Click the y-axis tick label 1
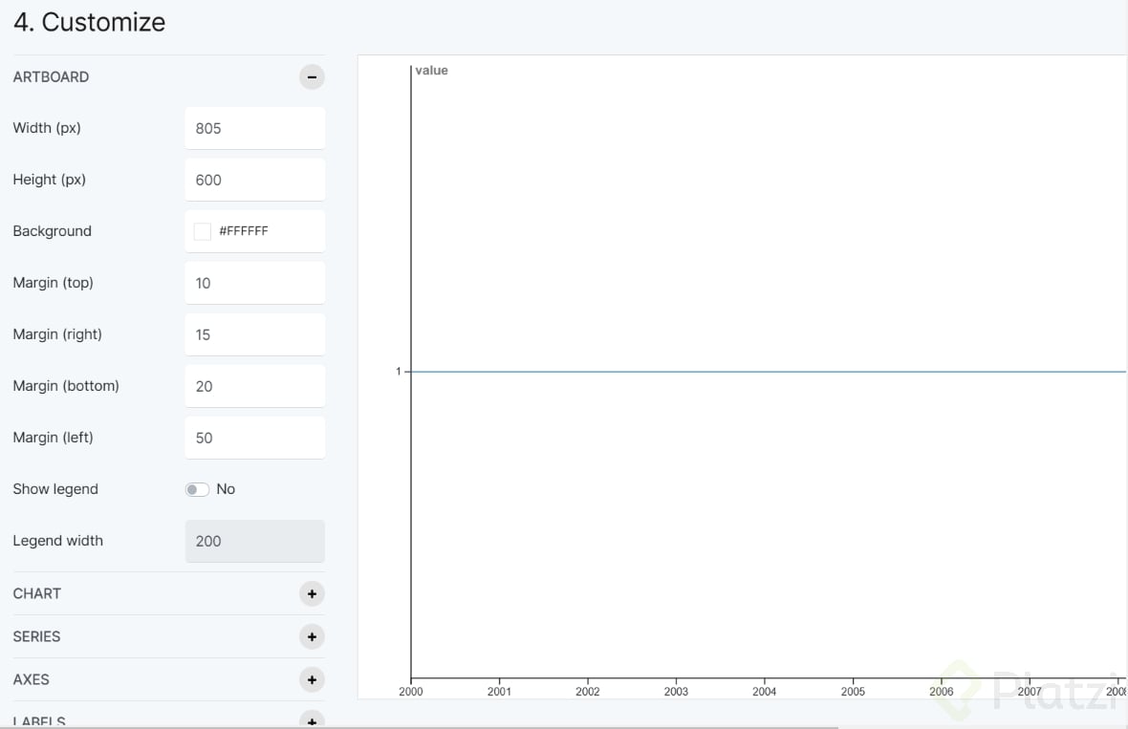The image size is (1128, 729). pos(399,372)
